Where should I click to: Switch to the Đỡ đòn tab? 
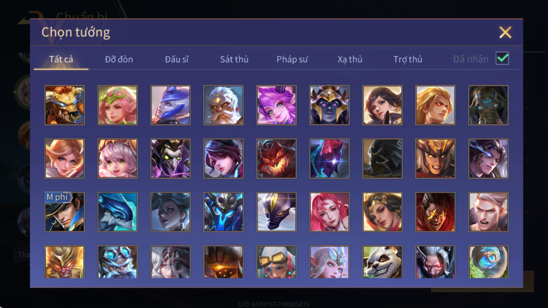coord(119,59)
